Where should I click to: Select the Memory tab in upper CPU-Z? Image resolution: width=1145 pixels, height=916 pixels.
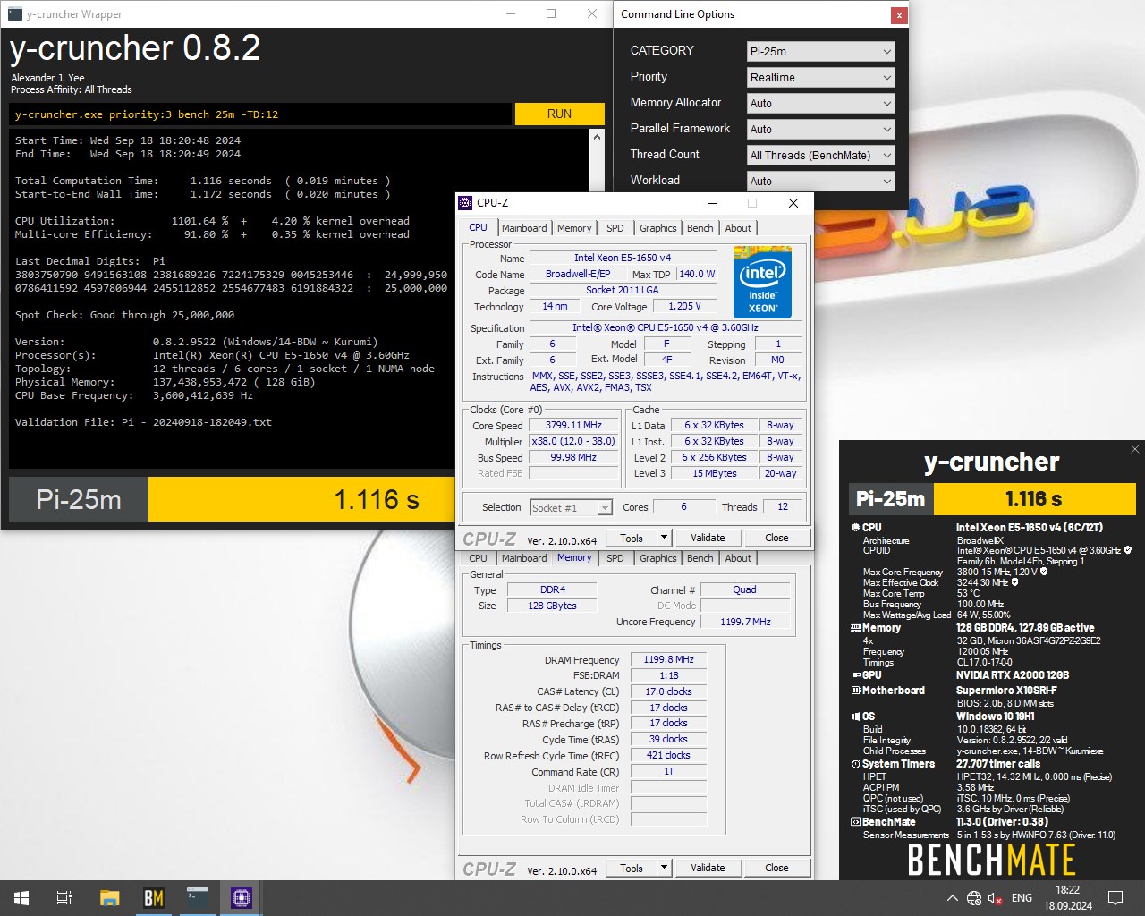[x=574, y=228]
